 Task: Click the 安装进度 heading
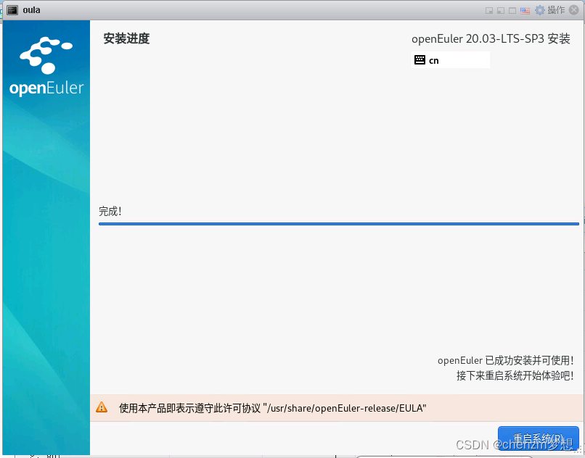pyautogui.click(x=126, y=38)
